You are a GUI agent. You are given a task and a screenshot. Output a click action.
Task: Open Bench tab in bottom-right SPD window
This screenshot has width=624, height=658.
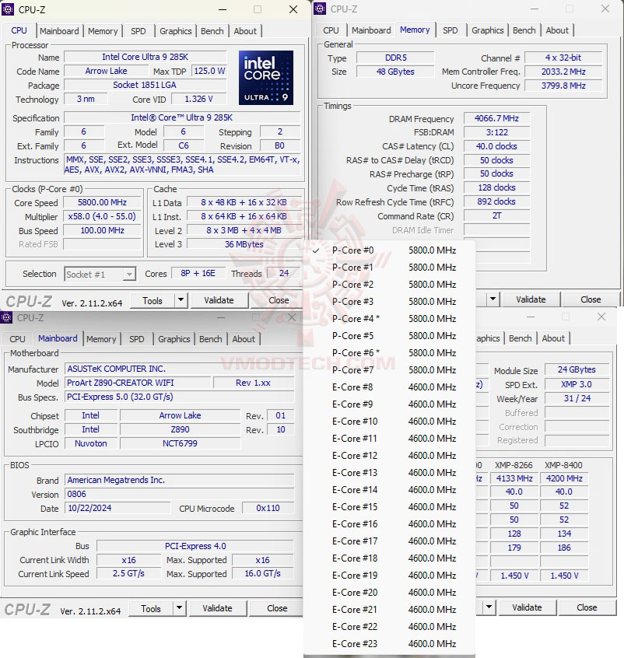tap(521, 338)
